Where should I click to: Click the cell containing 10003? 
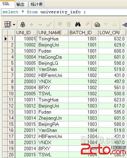[26, 51]
